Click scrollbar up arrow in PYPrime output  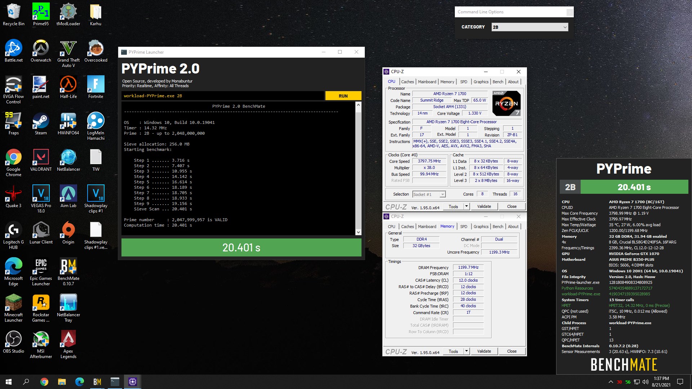358,105
